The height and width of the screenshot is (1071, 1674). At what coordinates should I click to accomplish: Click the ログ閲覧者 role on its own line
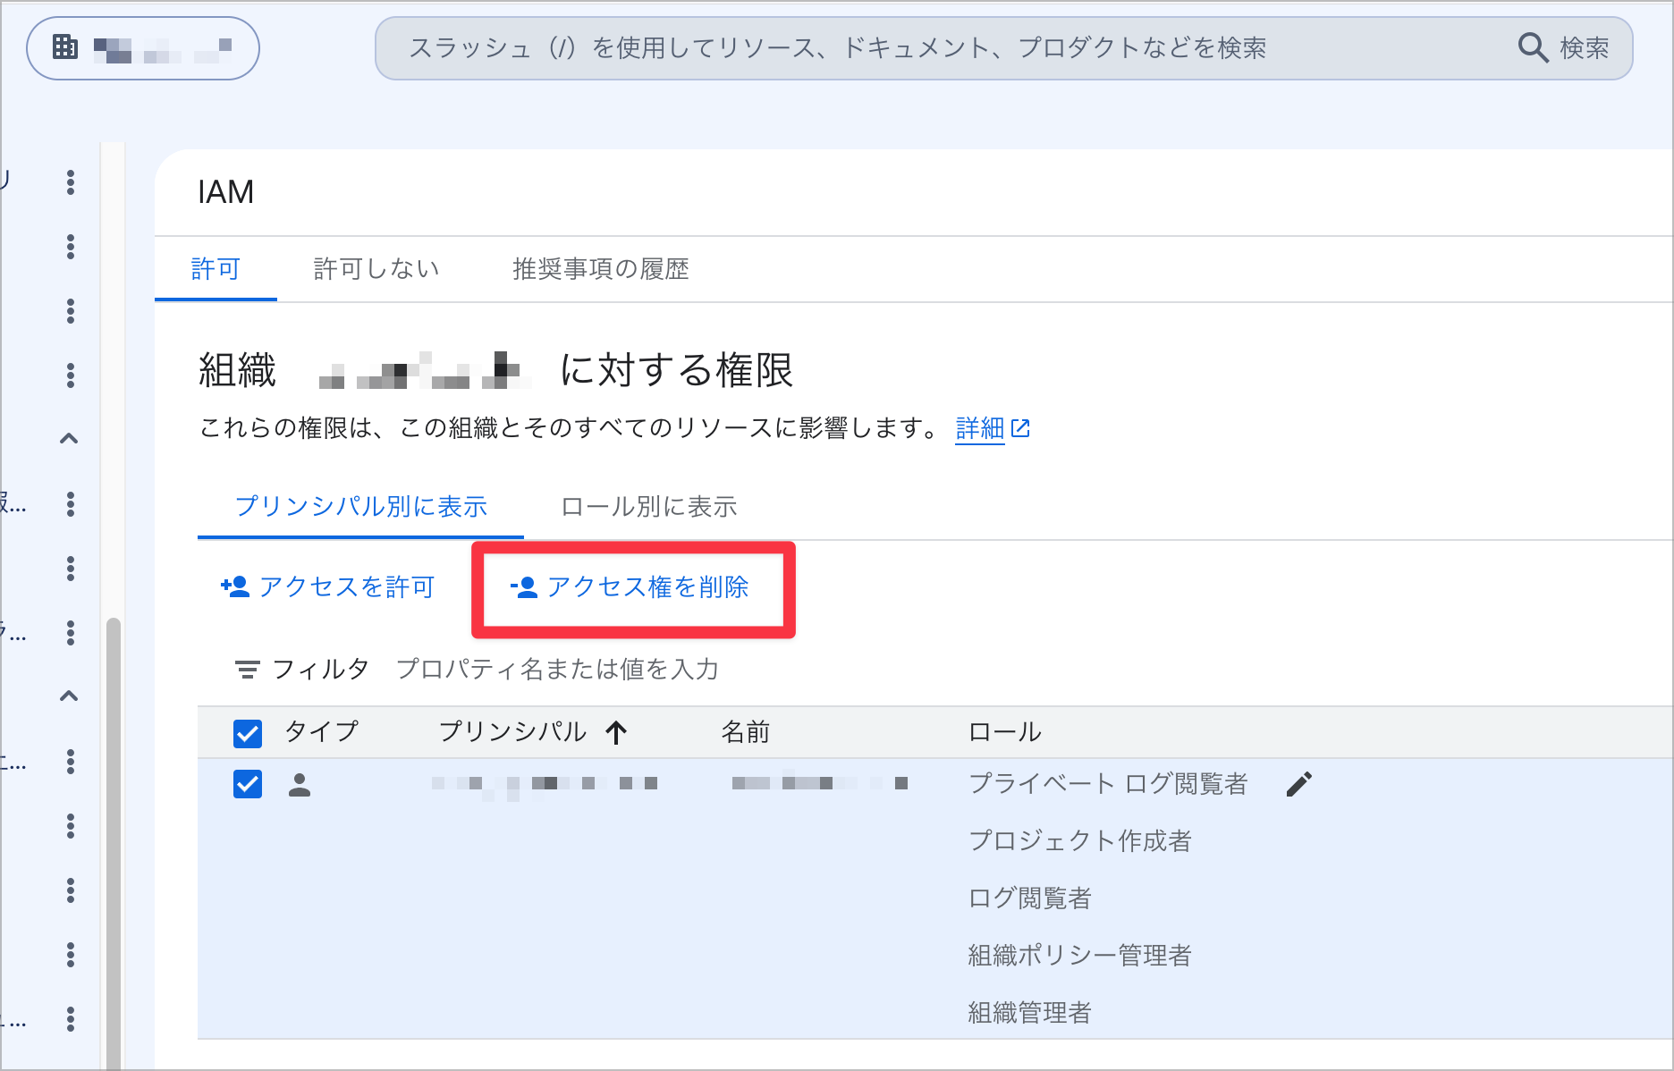[x=1030, y=898]
